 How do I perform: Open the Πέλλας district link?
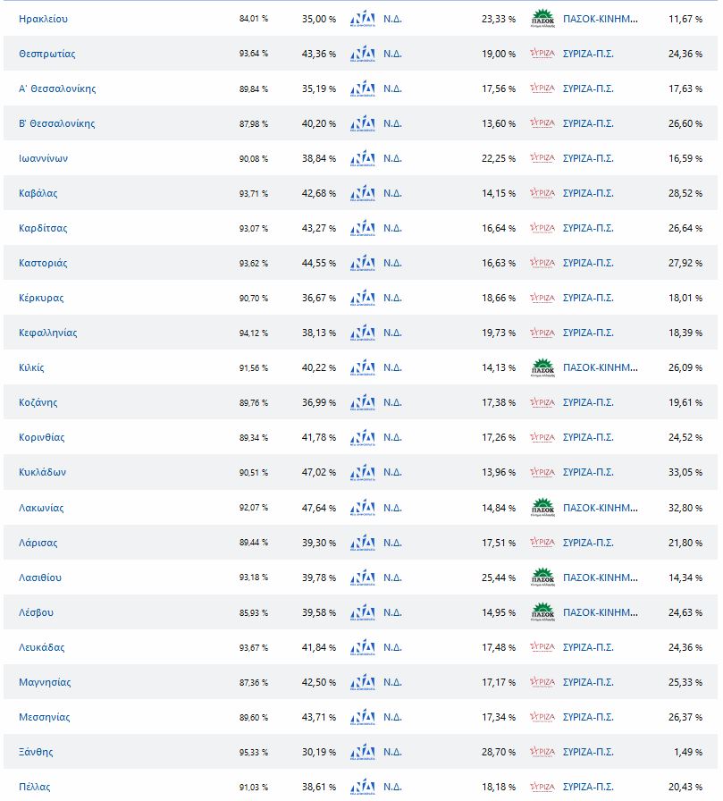[35, 787]
